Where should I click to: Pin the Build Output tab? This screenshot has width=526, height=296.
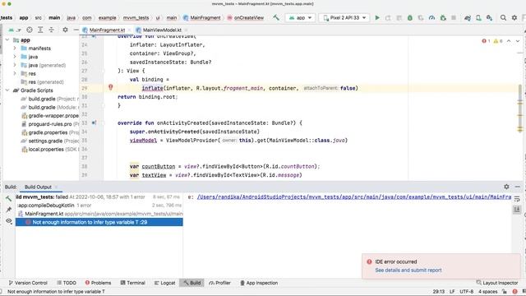(9, 210)
